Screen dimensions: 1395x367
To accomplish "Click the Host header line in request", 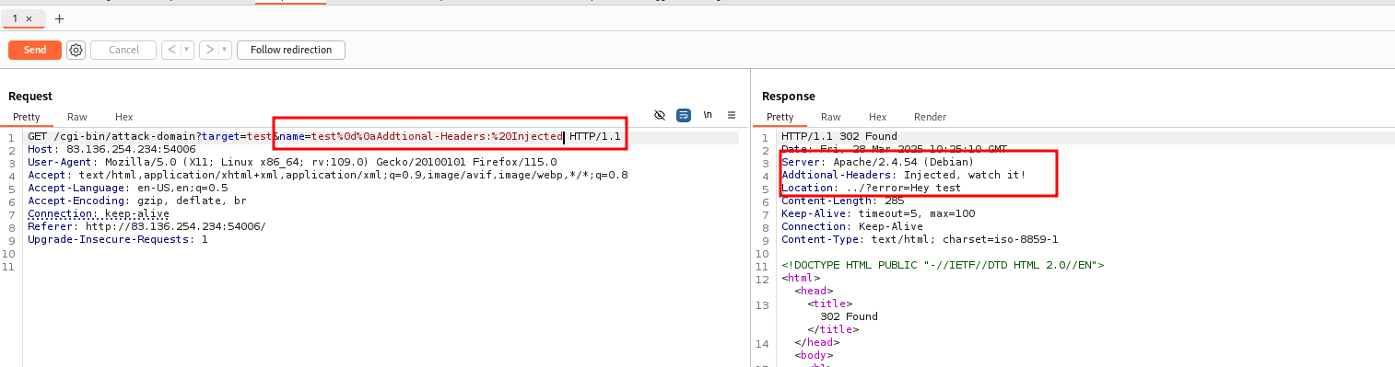I will point(111,149).
